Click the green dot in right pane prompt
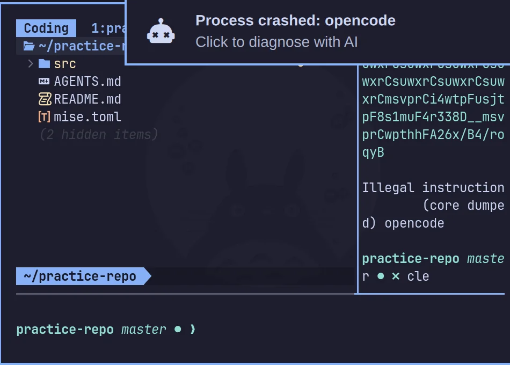 click(x=381, y=276)
